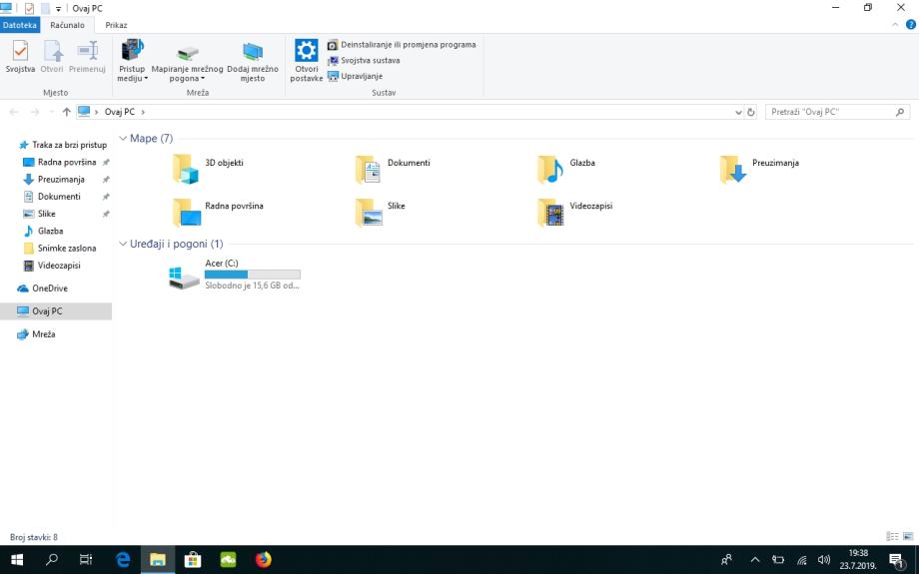919x574 pixels.
Task: Open the Datoteka menu tab
Action: (19, 24)
